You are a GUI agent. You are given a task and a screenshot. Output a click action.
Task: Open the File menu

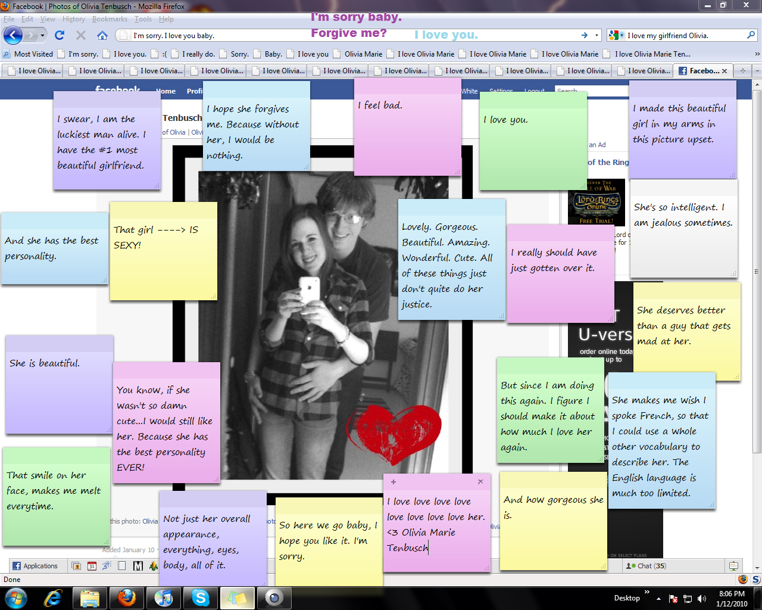(x=9, y=19)
